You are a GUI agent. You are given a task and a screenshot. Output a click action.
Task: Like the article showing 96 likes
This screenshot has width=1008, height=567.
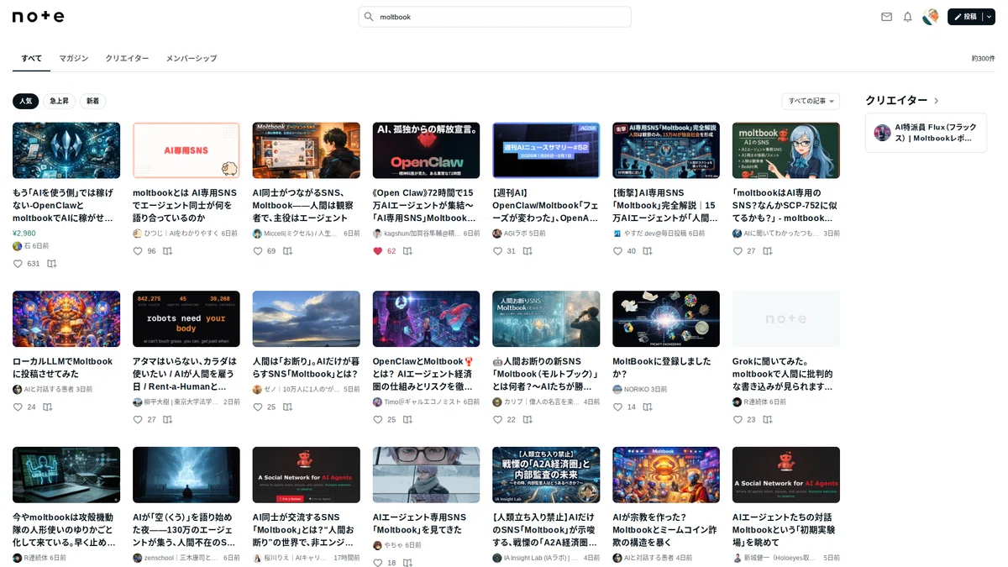pos(138,251)
